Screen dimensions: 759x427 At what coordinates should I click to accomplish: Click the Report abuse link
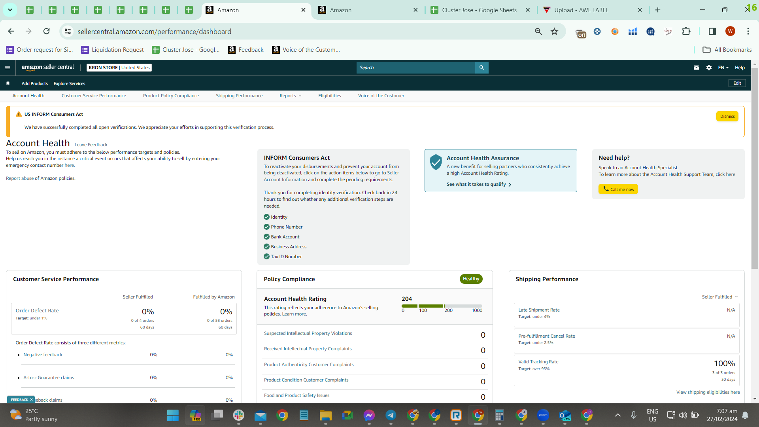pos(20,178)
